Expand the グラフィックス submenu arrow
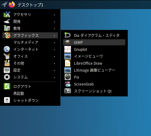The height and width of the screenshot is (136, 151). 54,36
